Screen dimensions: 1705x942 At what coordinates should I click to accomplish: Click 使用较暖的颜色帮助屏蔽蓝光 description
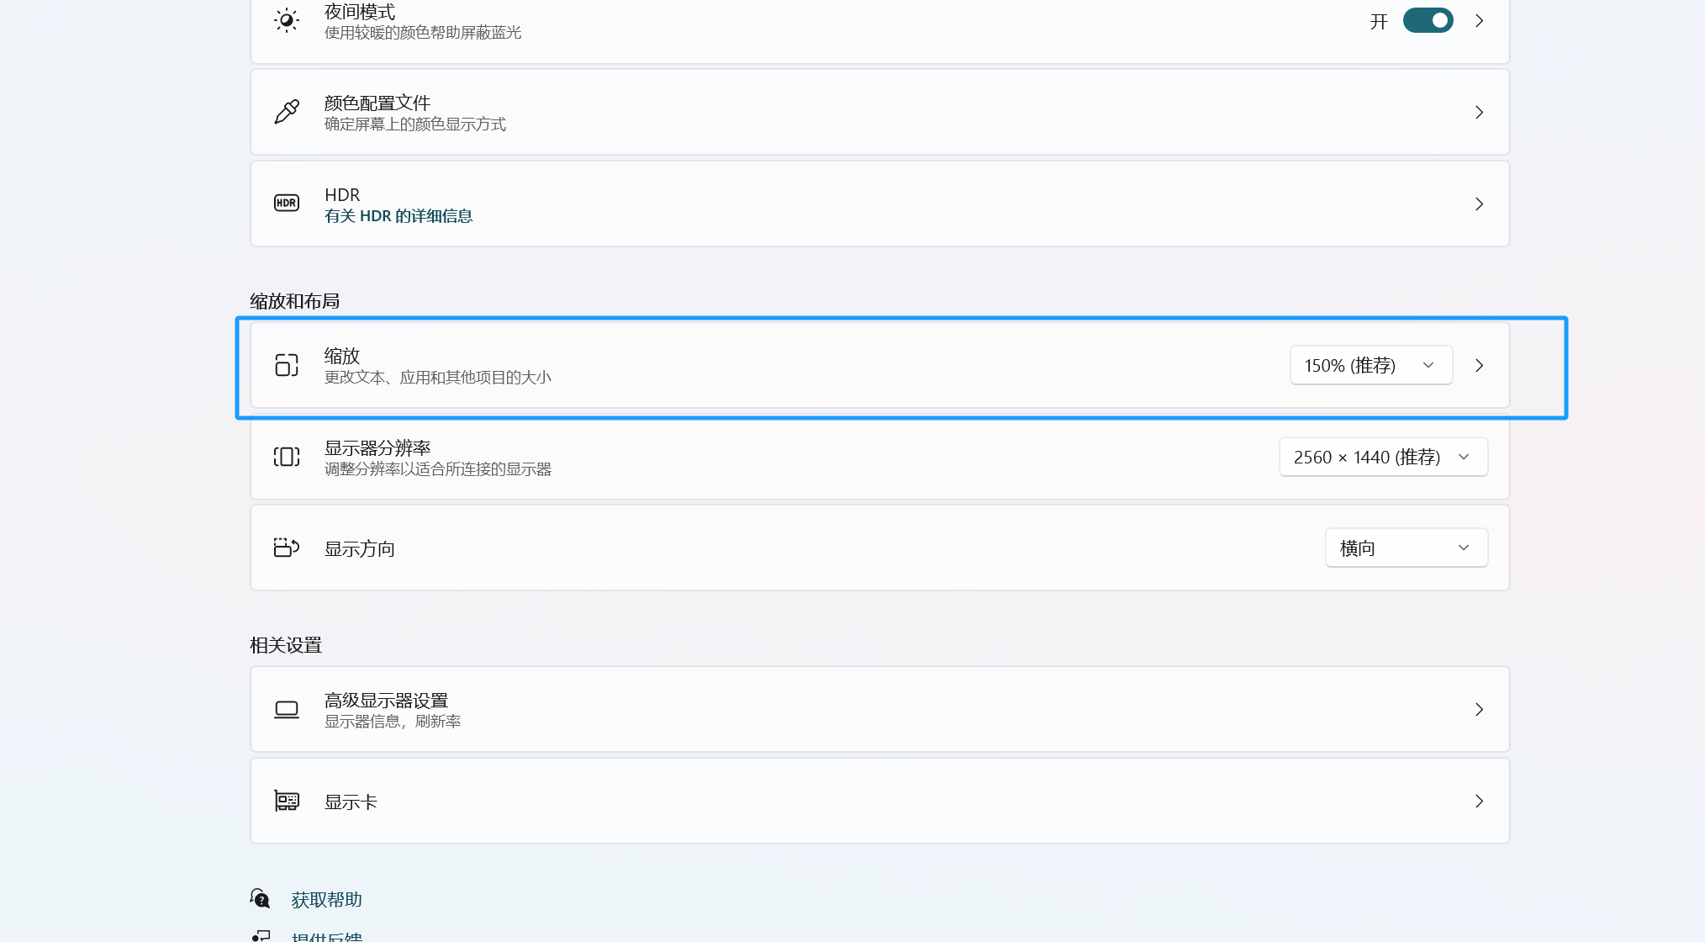[x=423, y=33]
